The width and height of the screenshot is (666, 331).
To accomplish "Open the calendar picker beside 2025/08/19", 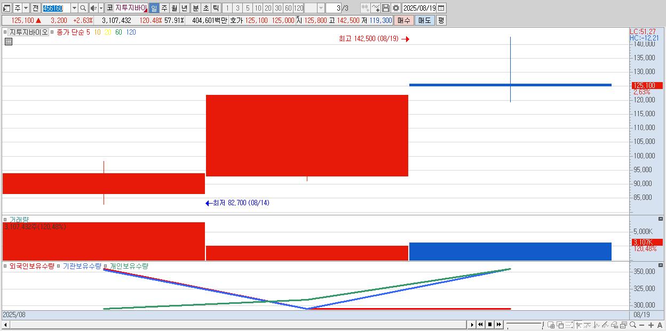I will pos(441,8).
